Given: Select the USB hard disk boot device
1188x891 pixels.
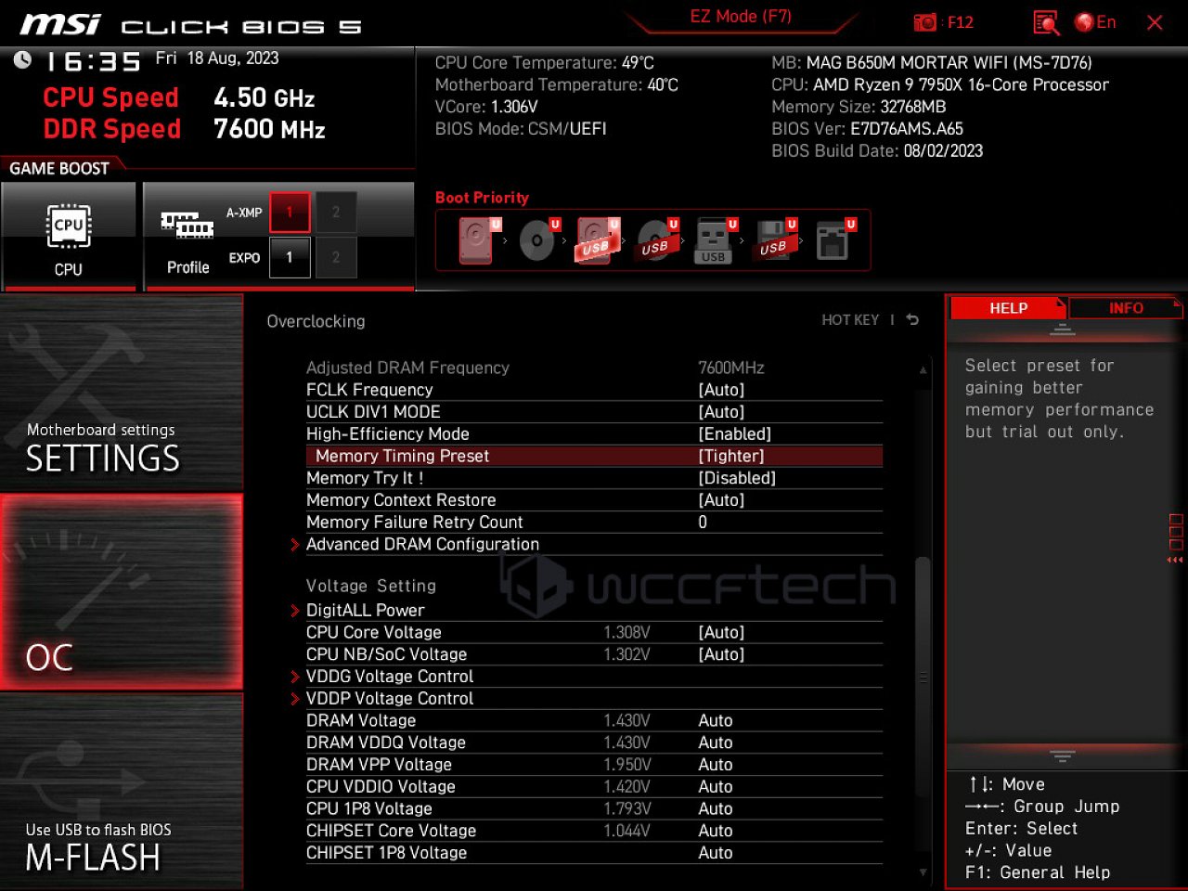Looking at the screenshot, I should coord(597,240).
